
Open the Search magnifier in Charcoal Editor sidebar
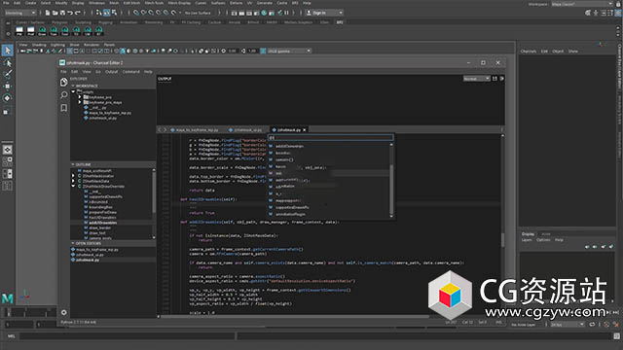point(63,95)
